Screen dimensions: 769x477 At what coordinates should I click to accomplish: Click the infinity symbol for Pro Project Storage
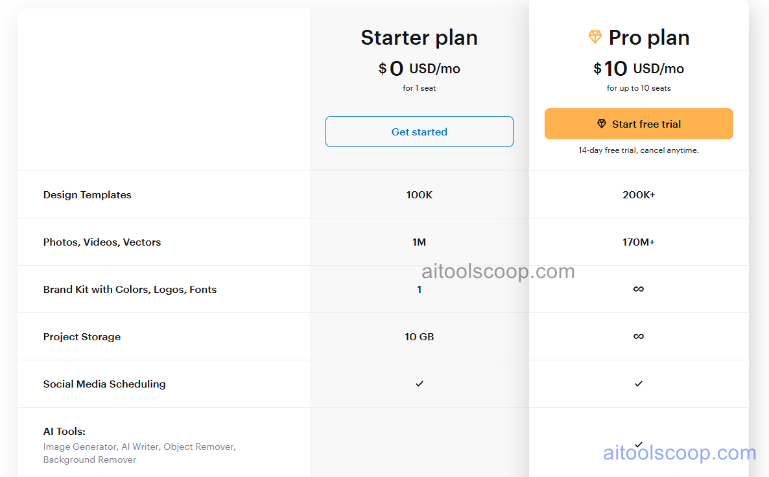pos(639,336)
